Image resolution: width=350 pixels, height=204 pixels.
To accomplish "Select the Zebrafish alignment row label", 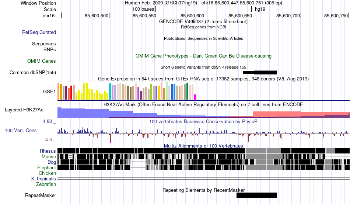I will click(46, 184).
